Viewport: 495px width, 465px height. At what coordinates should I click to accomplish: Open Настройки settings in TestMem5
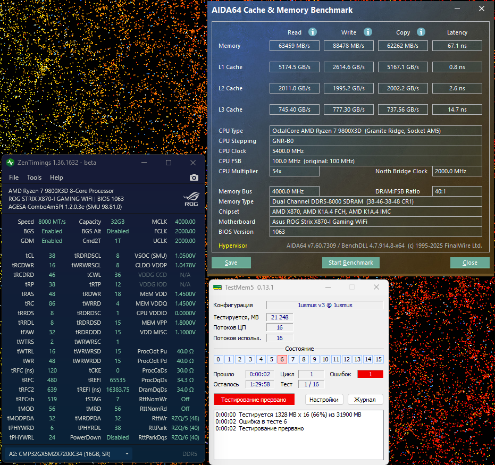tap(324, 400)
